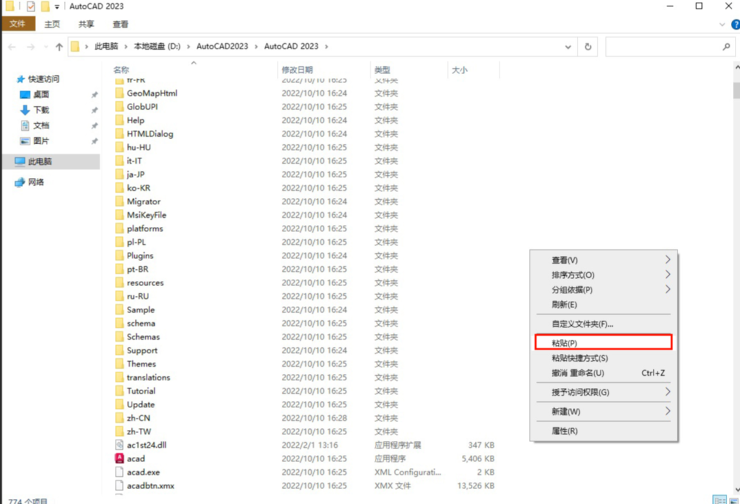
Task: Click the acad application icon
Action: pyautogui.click(x=119, y=459)
